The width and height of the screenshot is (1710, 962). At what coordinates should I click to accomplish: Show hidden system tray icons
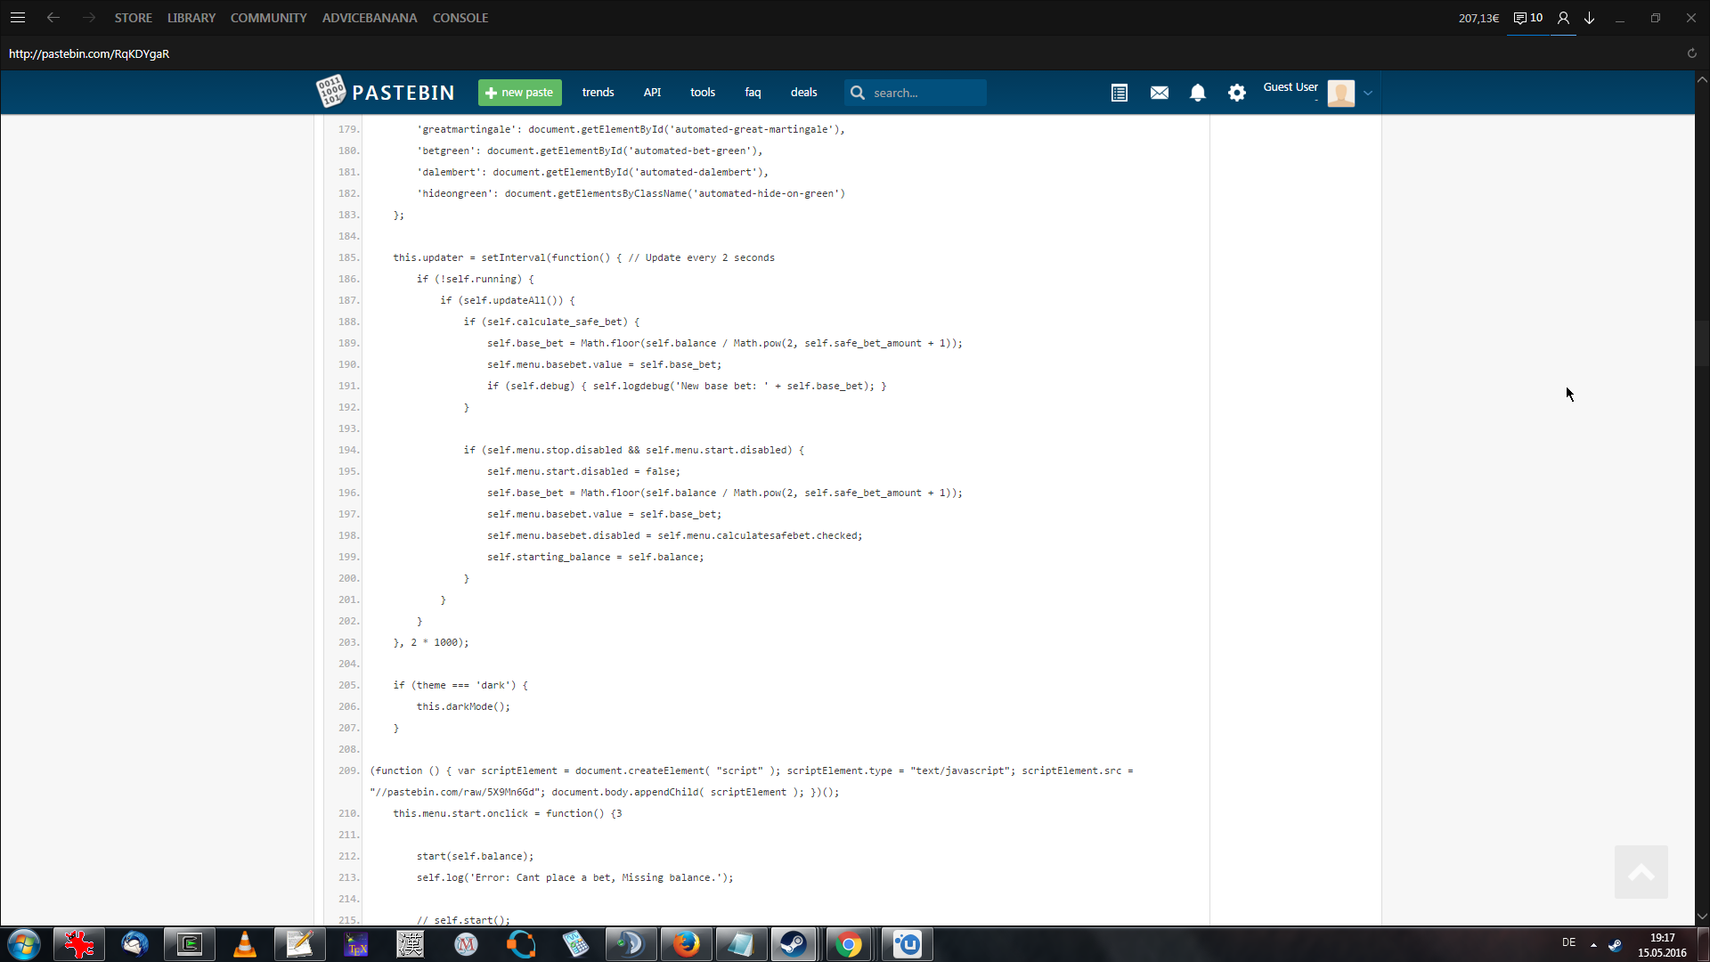(1593, 944)
